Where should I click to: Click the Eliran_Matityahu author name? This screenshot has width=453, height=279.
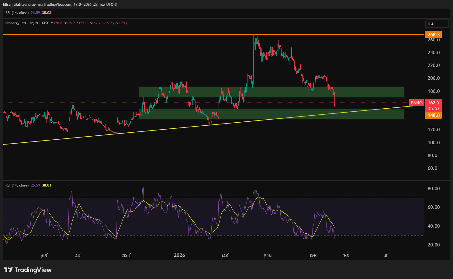pos(17,5)
